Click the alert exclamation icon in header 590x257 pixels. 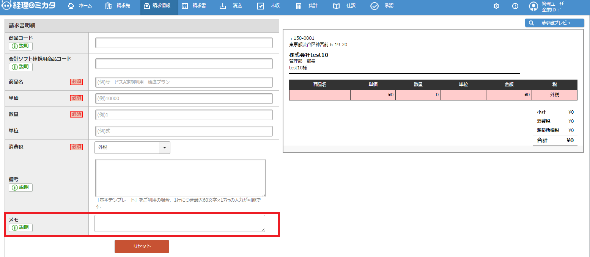point(515,6)
